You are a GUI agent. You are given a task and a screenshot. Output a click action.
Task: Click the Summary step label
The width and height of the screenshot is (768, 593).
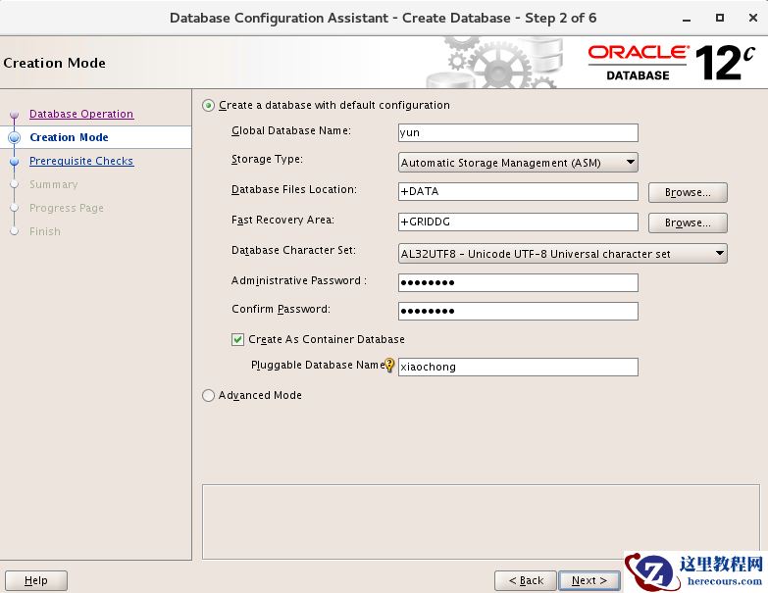(x=53, y=184)
